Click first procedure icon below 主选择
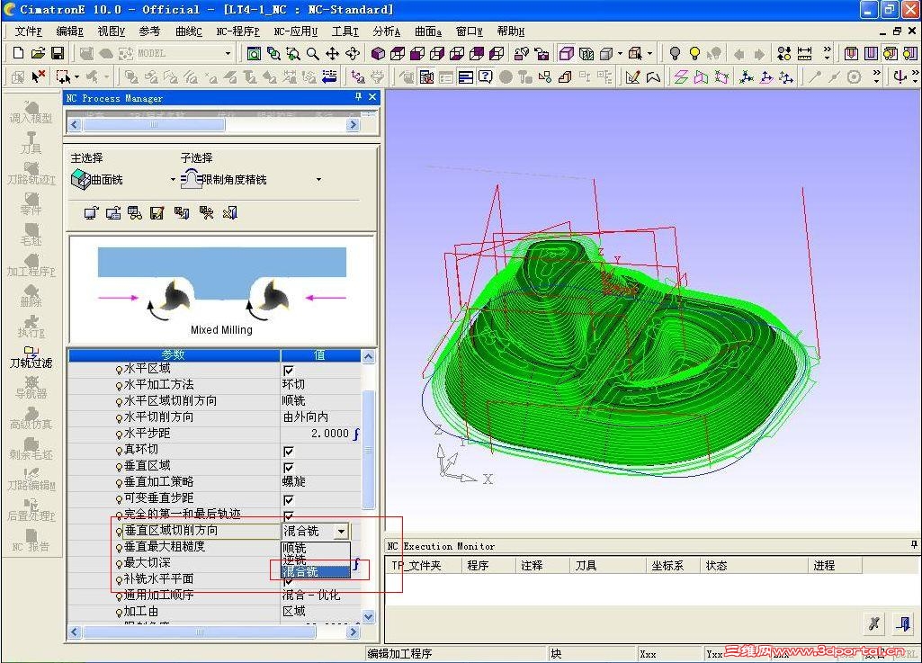Screen dimensions: 922x663 tap(91, 213)
